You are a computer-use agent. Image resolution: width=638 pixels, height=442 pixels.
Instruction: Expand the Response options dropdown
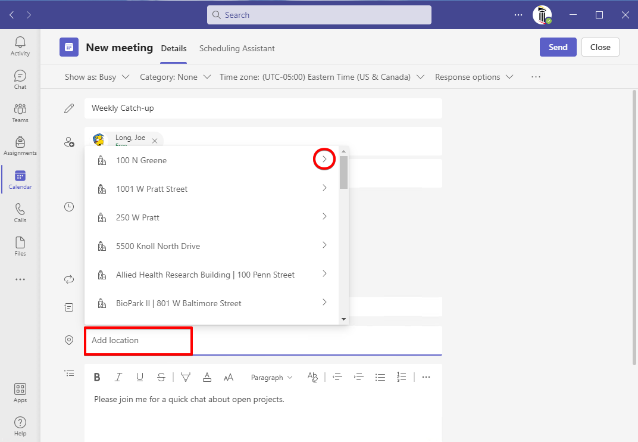coord(474,77)
